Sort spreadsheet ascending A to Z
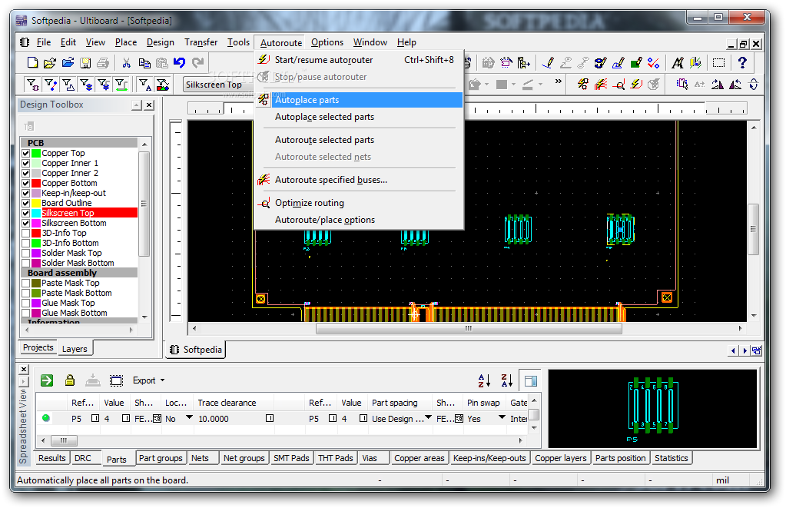Image resolution: width=786 pixels, height=508 pixels. point(484,380)
